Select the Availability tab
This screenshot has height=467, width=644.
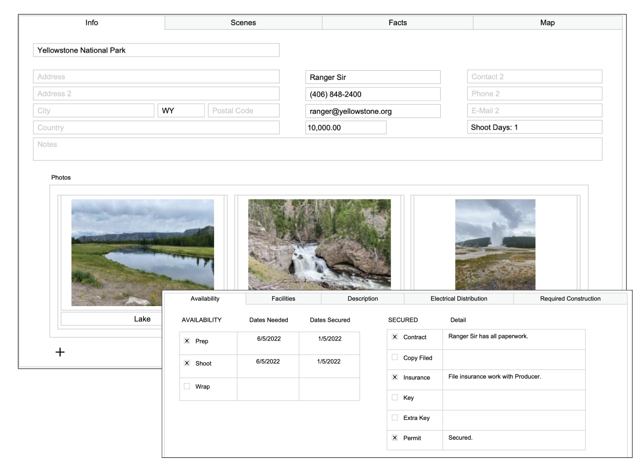point(205,299)
